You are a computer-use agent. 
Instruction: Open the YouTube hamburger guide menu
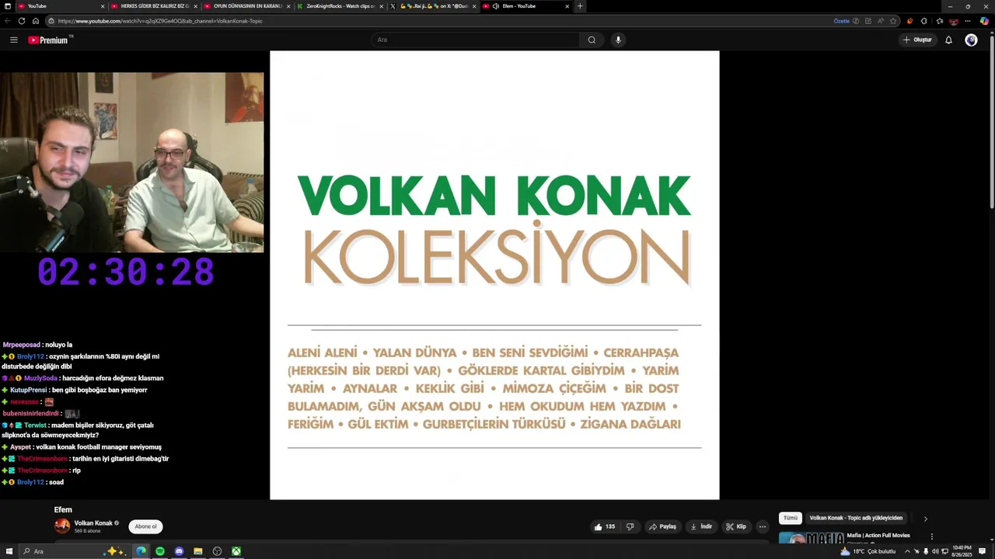point(13,40)
